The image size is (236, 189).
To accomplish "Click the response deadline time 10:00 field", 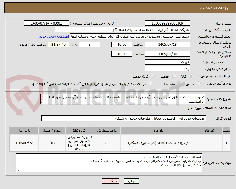I will (122, 44).
